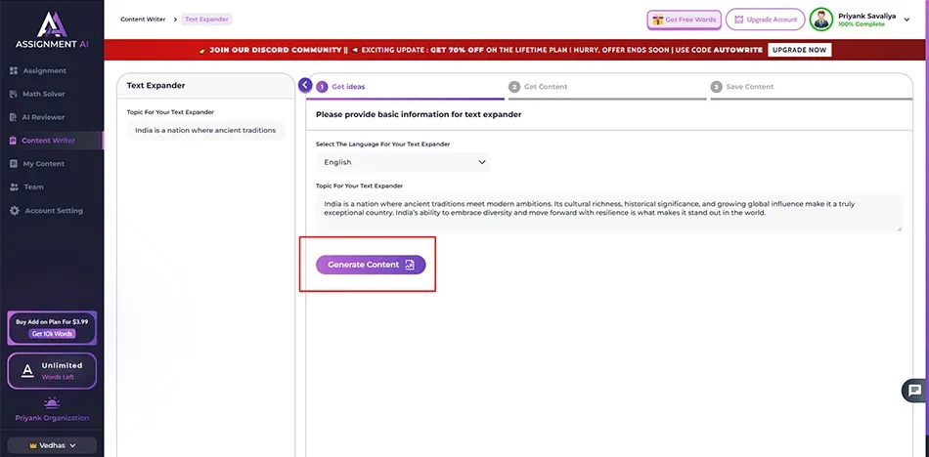Switch to the Get Content step tab
This screenshot has height=457, width=929.
[x=545, y=87]
